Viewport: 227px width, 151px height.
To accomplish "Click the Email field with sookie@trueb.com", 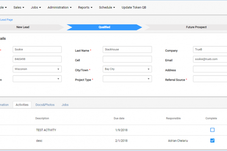I will pos(210,59).
